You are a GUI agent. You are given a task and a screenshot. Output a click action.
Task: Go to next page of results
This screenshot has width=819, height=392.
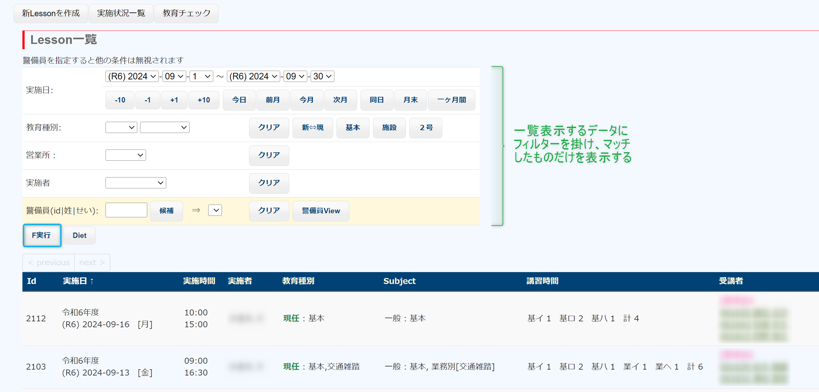pyautogui.click(x=92, y=262)
